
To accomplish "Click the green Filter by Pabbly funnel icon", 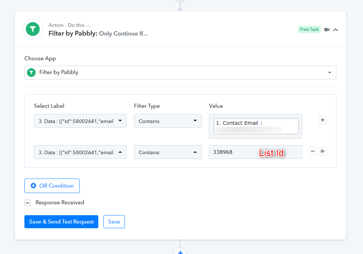I will pos(33,29).
